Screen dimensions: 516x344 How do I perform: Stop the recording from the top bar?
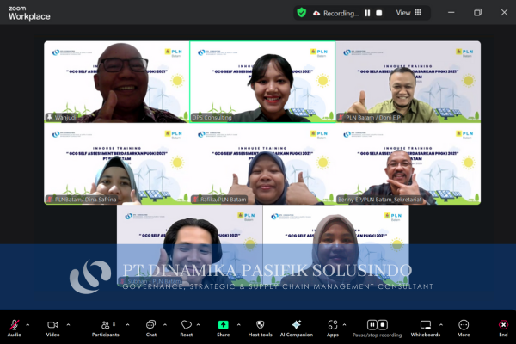379,13
